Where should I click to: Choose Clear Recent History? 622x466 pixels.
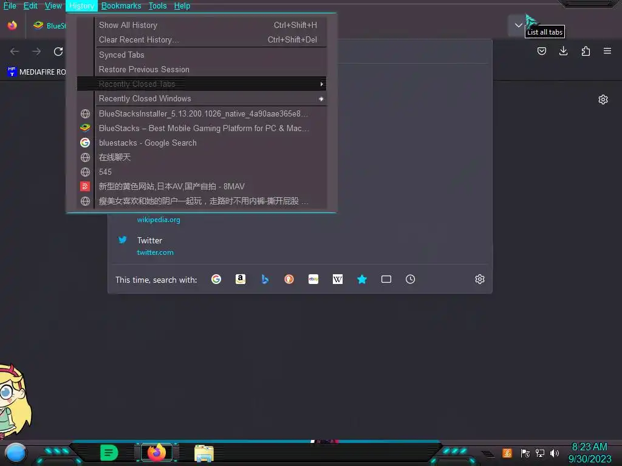202,39
